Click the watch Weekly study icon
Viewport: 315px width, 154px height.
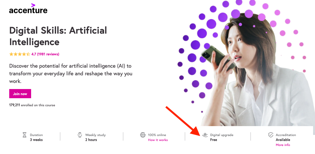pyautogui.click(x=80, y=135)
